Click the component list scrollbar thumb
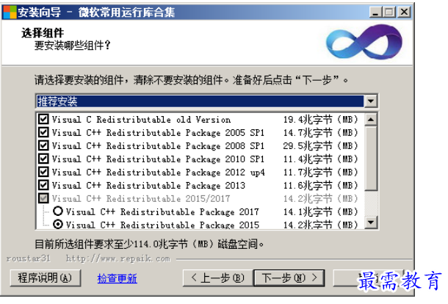This screenshot has height=304, width=448. pos(371,158)
